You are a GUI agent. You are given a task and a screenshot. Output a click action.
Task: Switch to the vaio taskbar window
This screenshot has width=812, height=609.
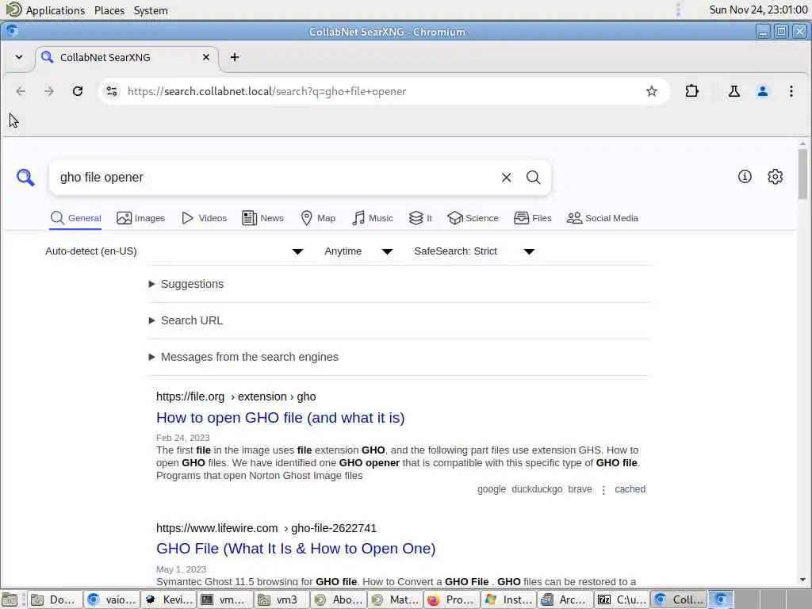pos(112,599)
